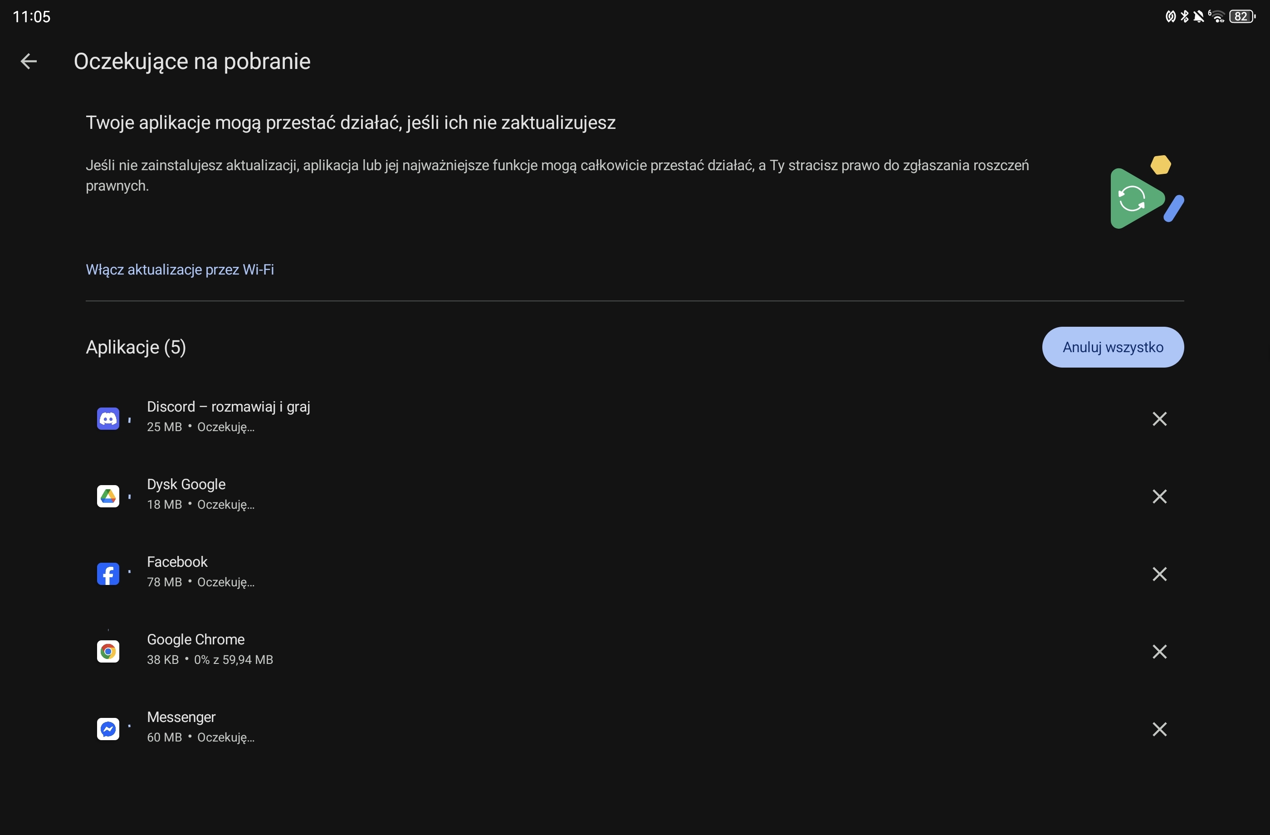Image resolution: width=1270 pixels, height=835 pixels.
Task: Open the Messenger entry title
Action: 181,717
